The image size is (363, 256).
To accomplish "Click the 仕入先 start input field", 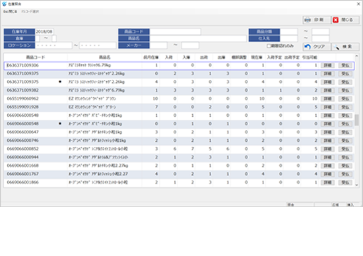I will tap(288, 38).
